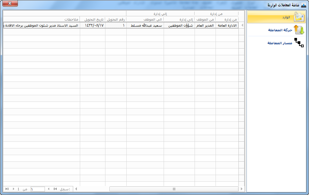
Task: Go to previous record arrow
Action: coord(49,189)
